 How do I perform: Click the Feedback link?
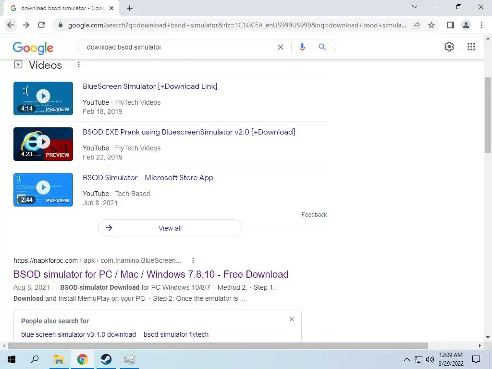pyautogui.click(x=314, y=215)
